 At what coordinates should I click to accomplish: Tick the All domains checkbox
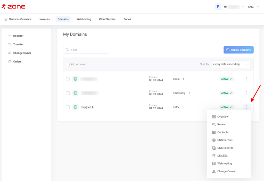(68, 64)
